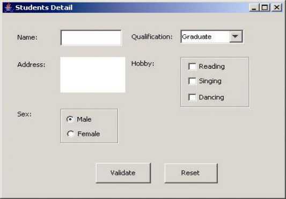
Task: Click the Reset button
Action: (x=191, y=173)
